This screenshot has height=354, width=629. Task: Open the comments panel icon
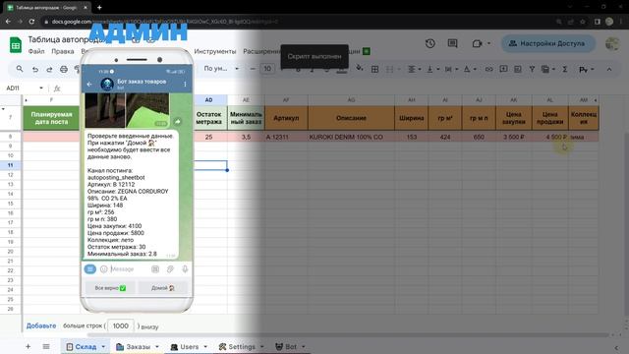(452, 43)
